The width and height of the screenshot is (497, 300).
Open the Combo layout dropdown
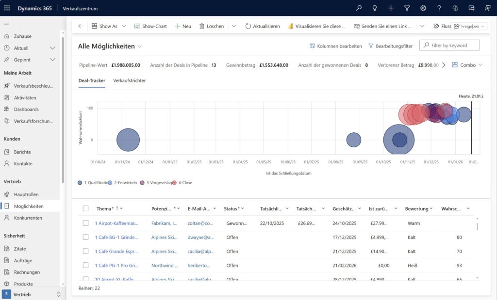[x=467, y=65]
